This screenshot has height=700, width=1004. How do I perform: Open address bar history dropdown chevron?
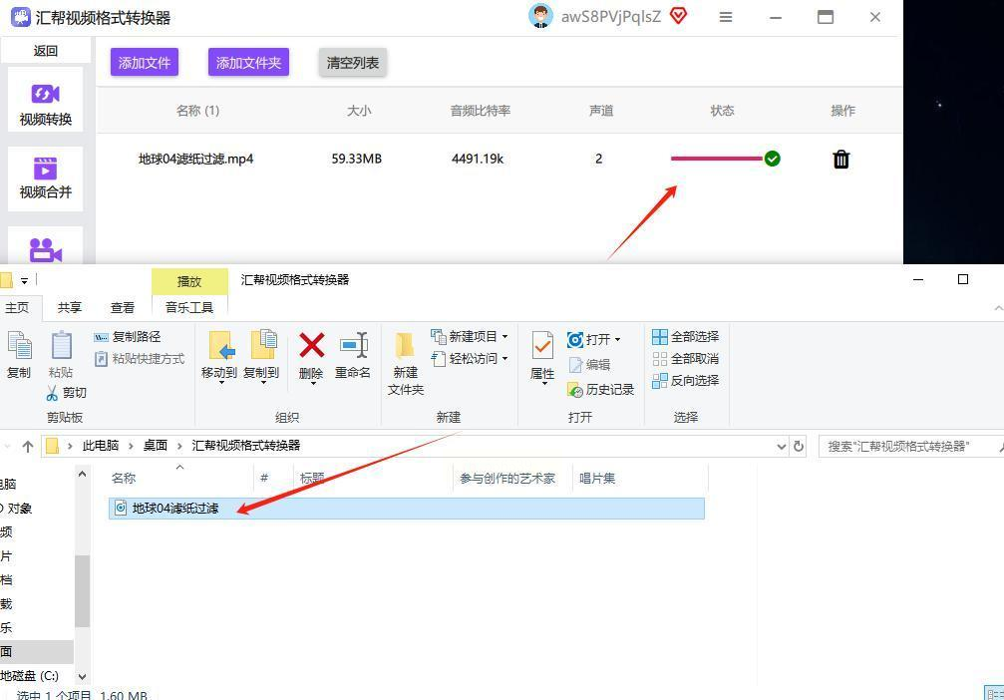coord(782,447)
